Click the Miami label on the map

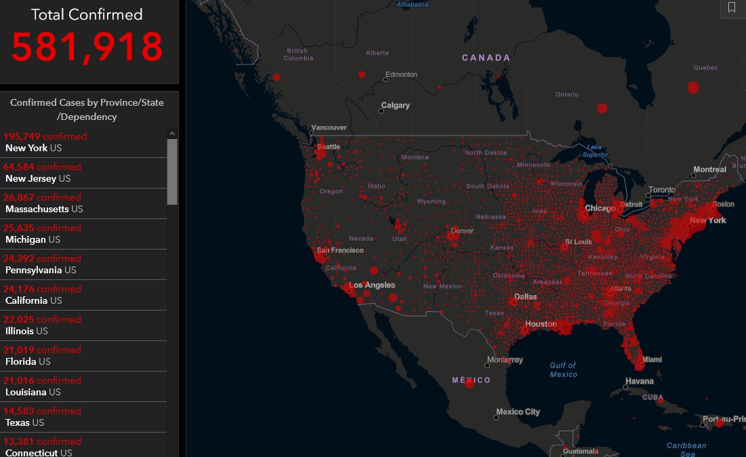[652, 359]
